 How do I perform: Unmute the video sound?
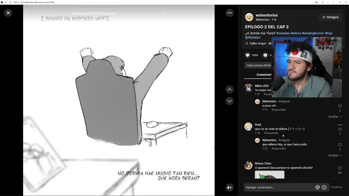[230, 187]
